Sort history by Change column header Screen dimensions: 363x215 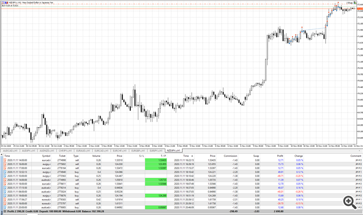tap(299, 156)
